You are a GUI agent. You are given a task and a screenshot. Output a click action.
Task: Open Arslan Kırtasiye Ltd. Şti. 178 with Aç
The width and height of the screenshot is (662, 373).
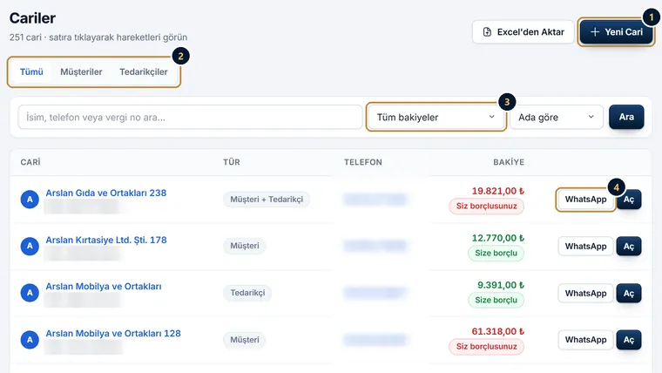[629, 247]
